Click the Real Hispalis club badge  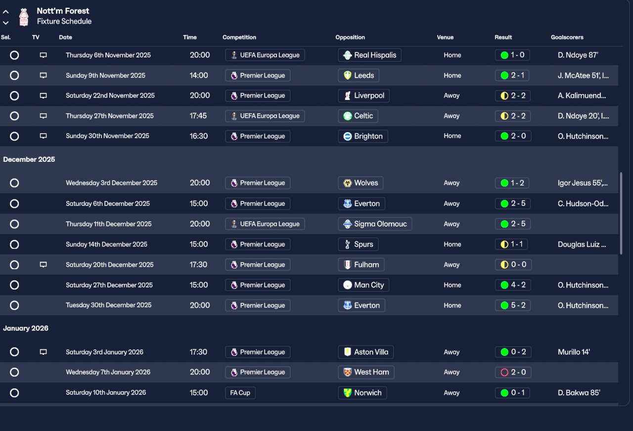(x=348, y=55)
